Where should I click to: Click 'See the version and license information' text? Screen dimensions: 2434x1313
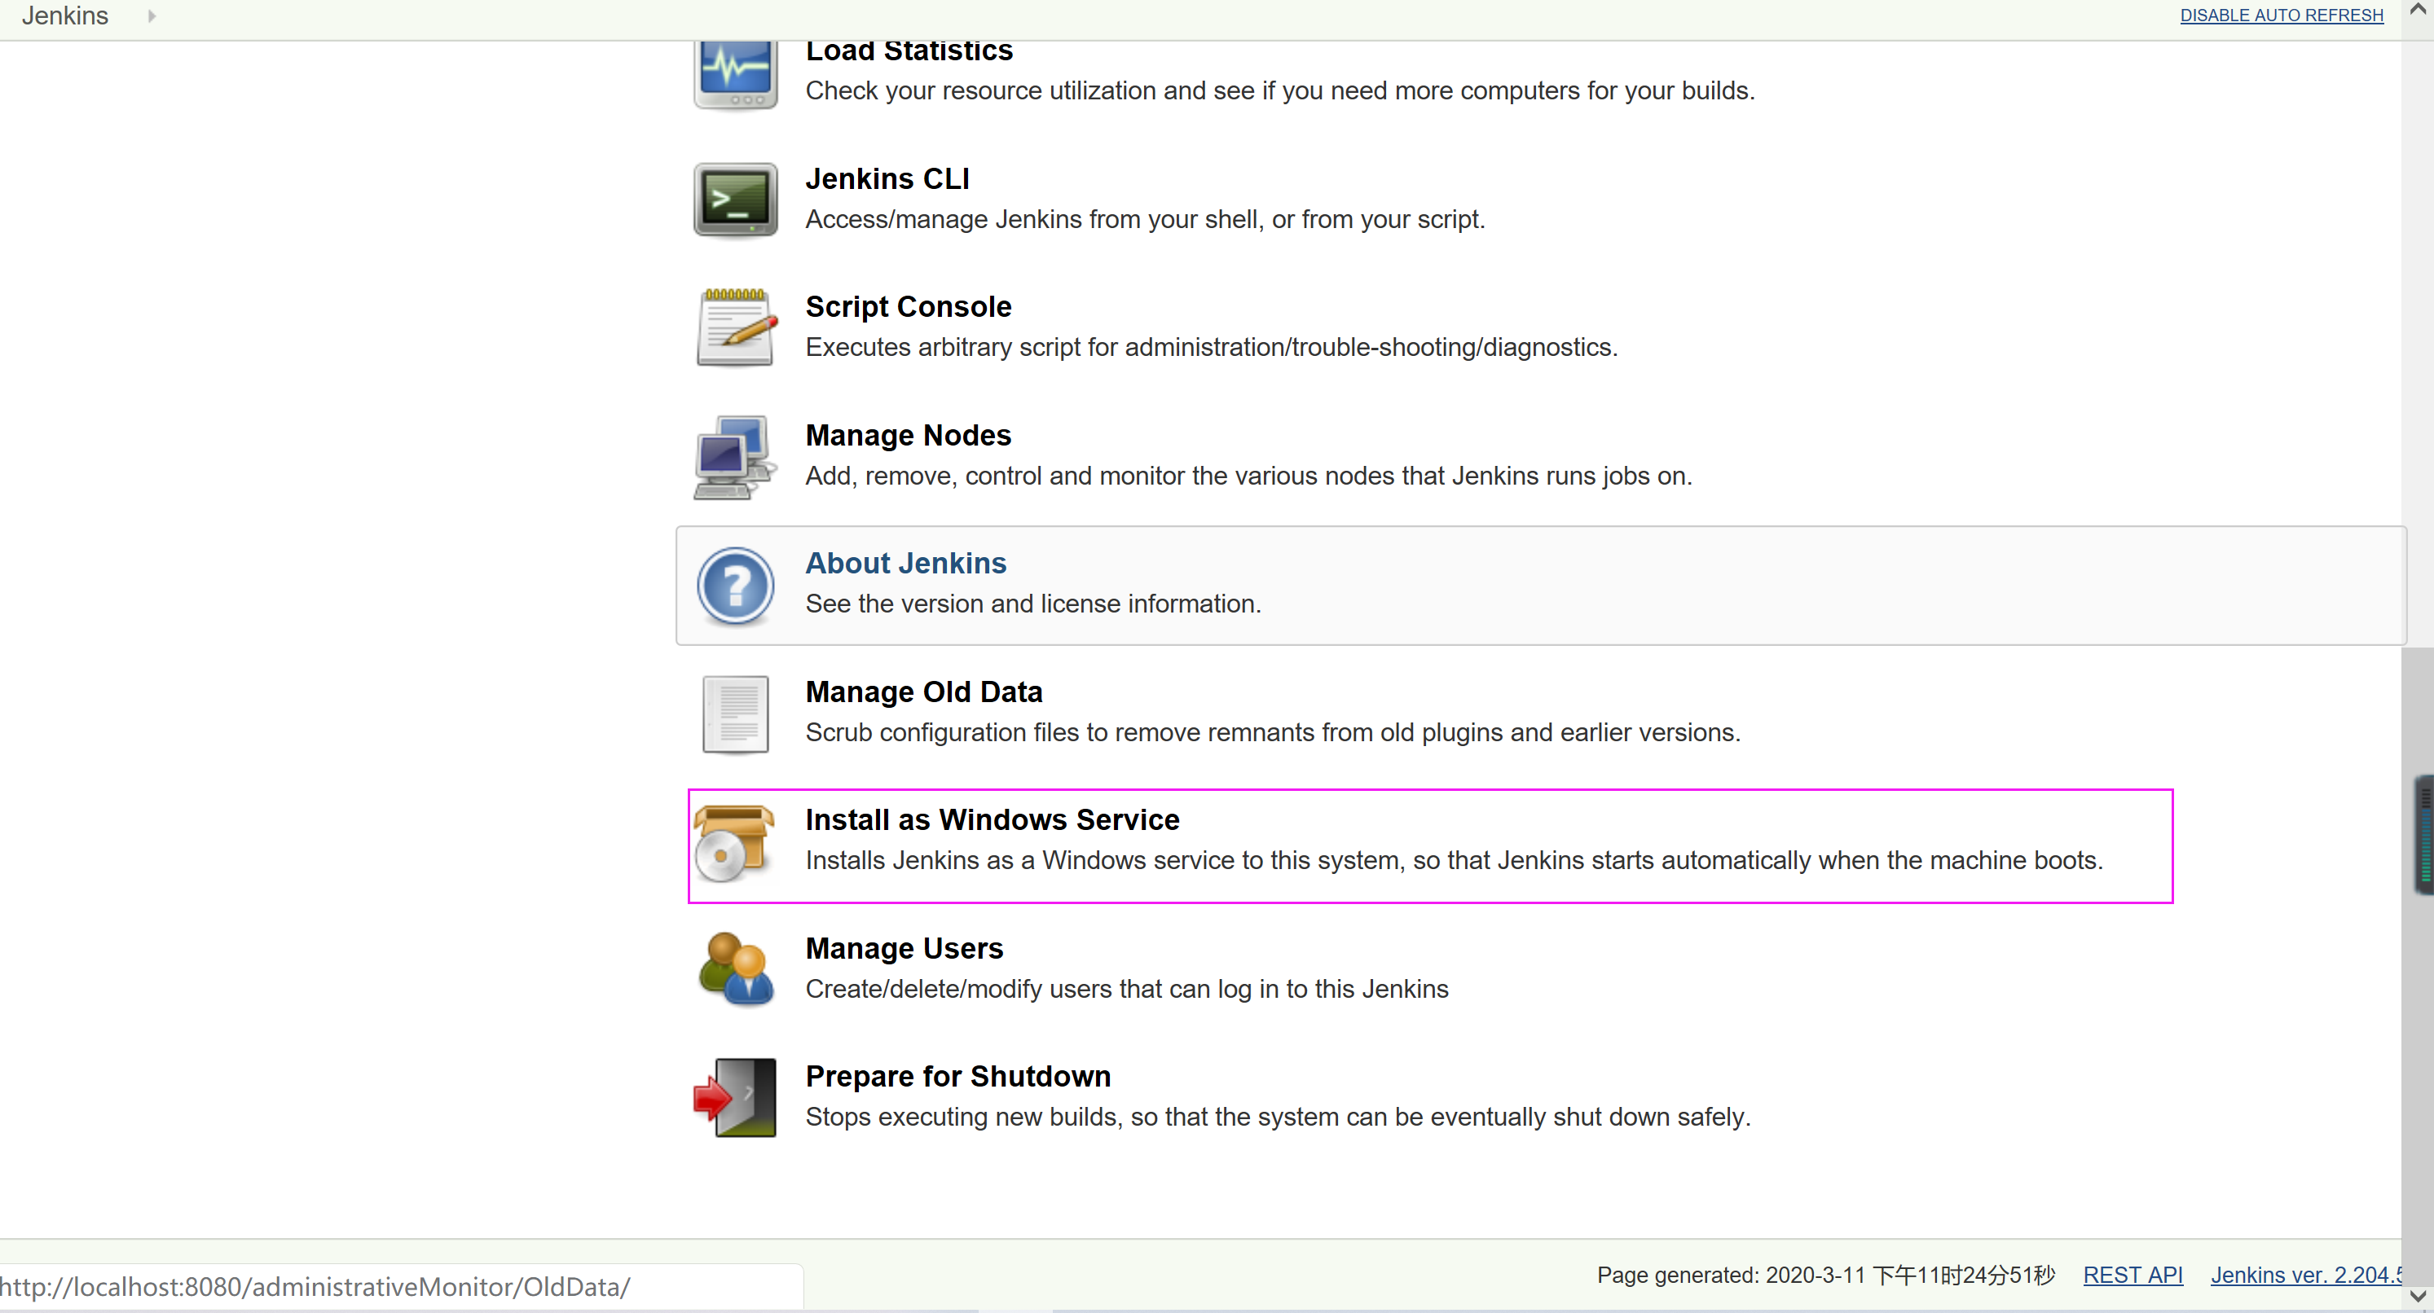(x=1032, y=604)
